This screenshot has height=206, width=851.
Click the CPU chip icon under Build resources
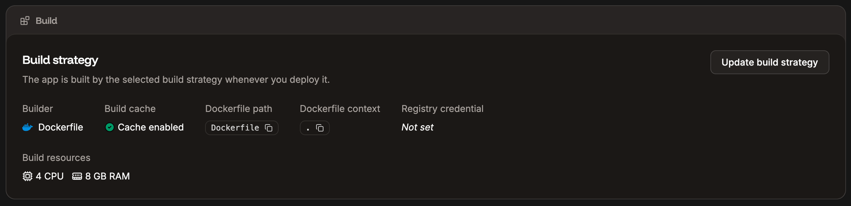(28, 176)
